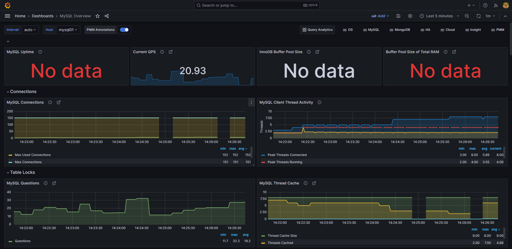Open the sidebar hamburger menu

[7, 16]
